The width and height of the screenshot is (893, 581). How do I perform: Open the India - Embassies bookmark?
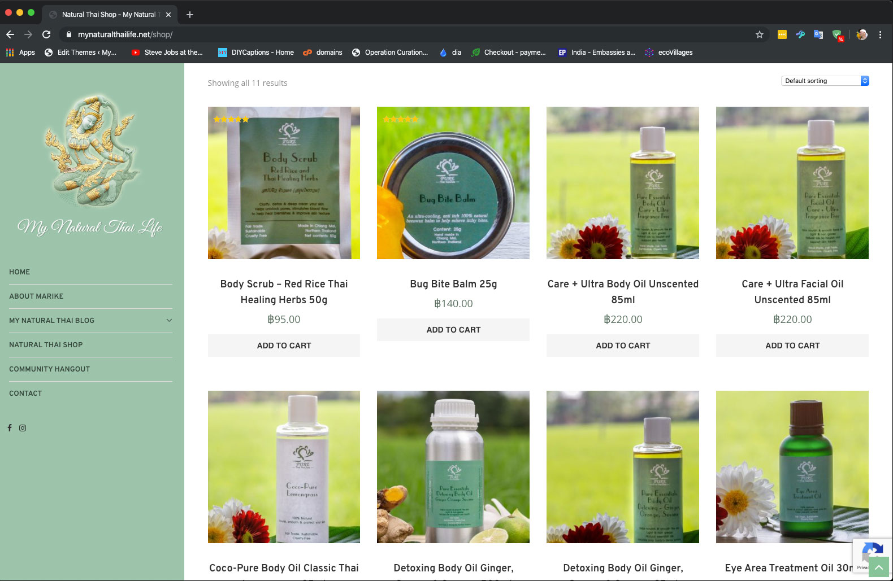coord(597,53)
